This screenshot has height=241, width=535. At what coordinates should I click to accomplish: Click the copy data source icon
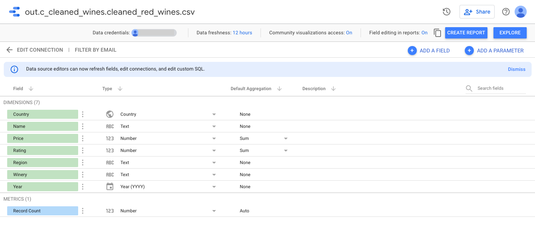pos(437,33)
